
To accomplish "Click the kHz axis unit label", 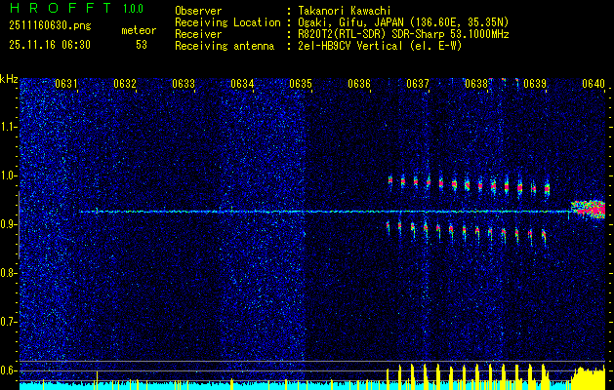I will 9,79.
